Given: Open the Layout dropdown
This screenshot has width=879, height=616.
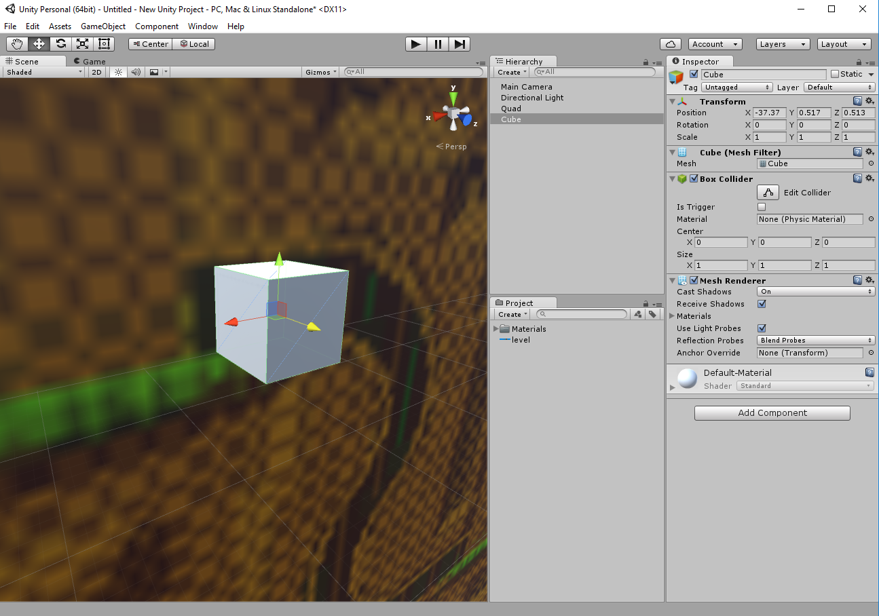Looking at the screenshot, I should (x=844, y=44).
